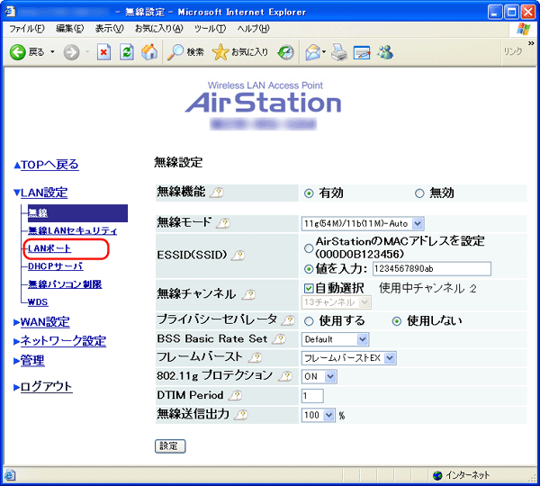Open the お気に入り(A) menu

pyautogui.click(x=158, y=29)
